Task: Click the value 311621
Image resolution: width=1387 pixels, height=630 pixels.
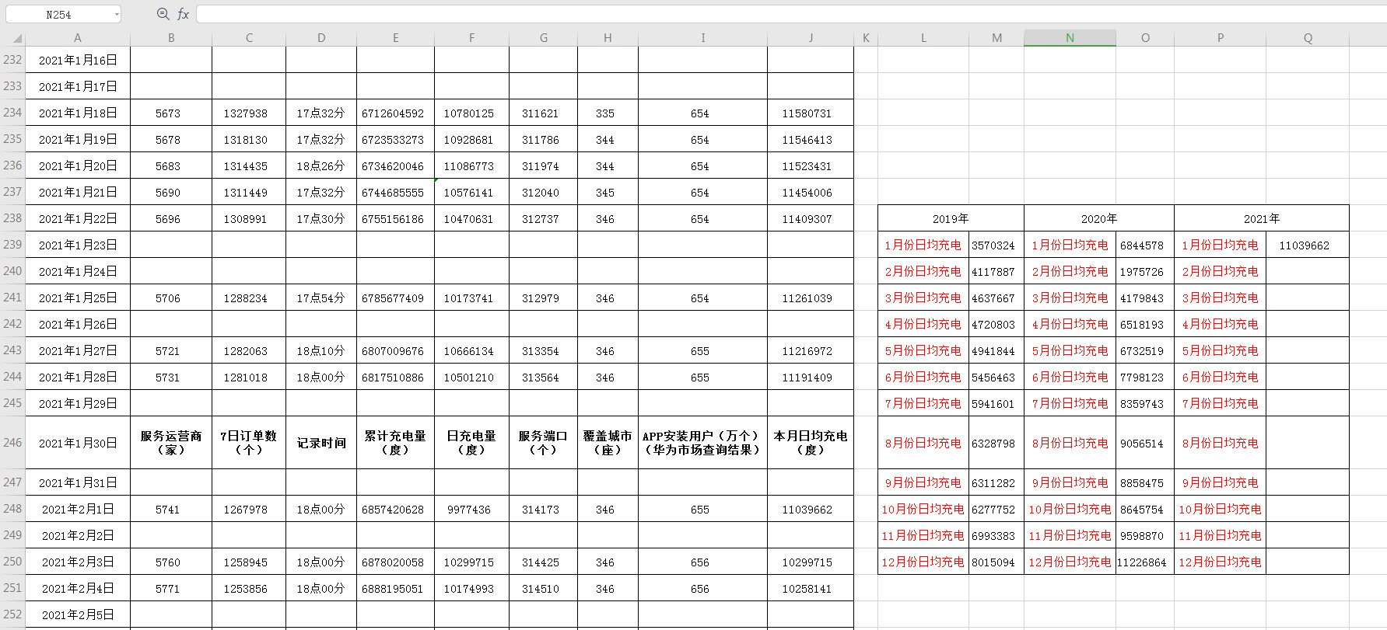Action: [541, 113]
